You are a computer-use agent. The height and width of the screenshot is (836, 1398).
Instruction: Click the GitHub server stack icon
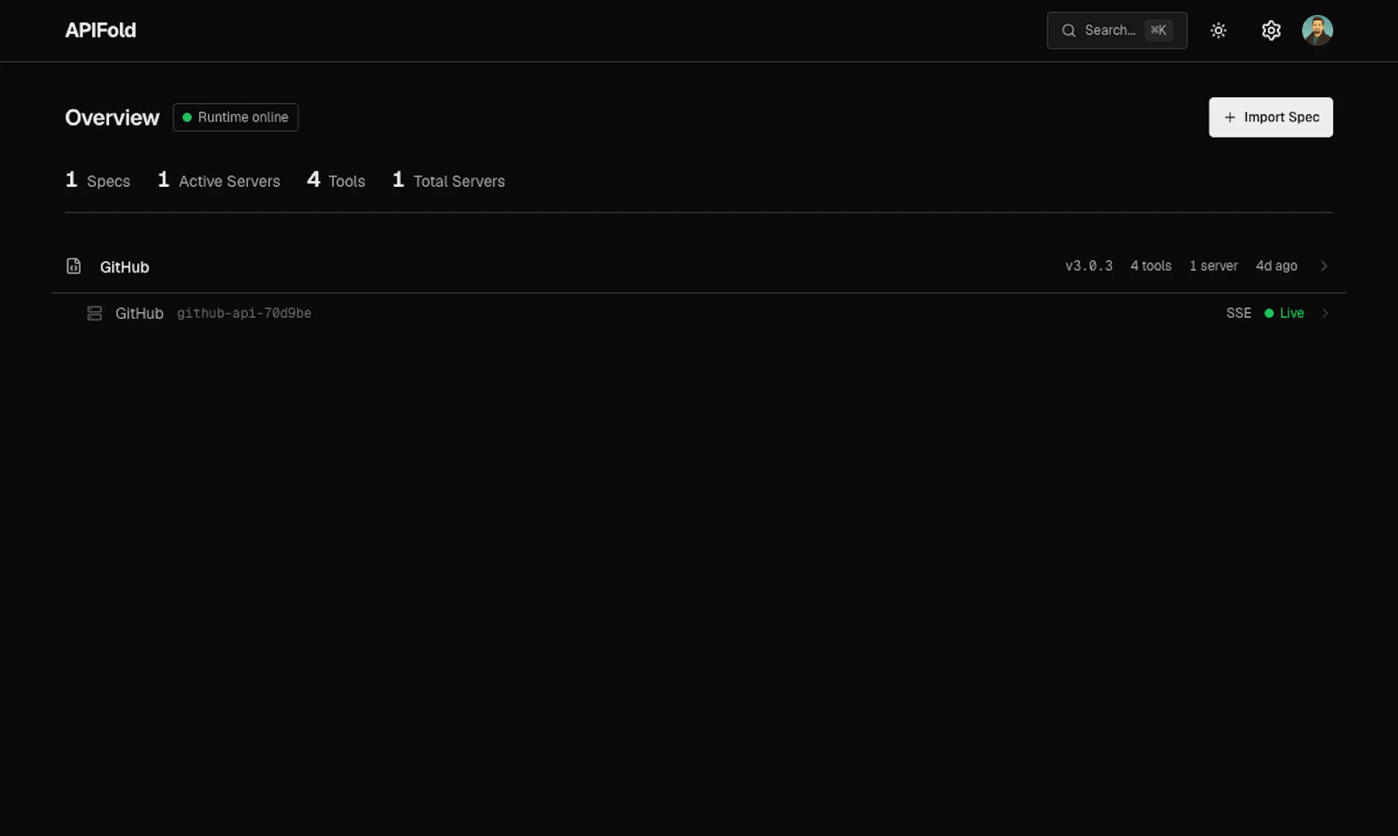tap(94, 314)
